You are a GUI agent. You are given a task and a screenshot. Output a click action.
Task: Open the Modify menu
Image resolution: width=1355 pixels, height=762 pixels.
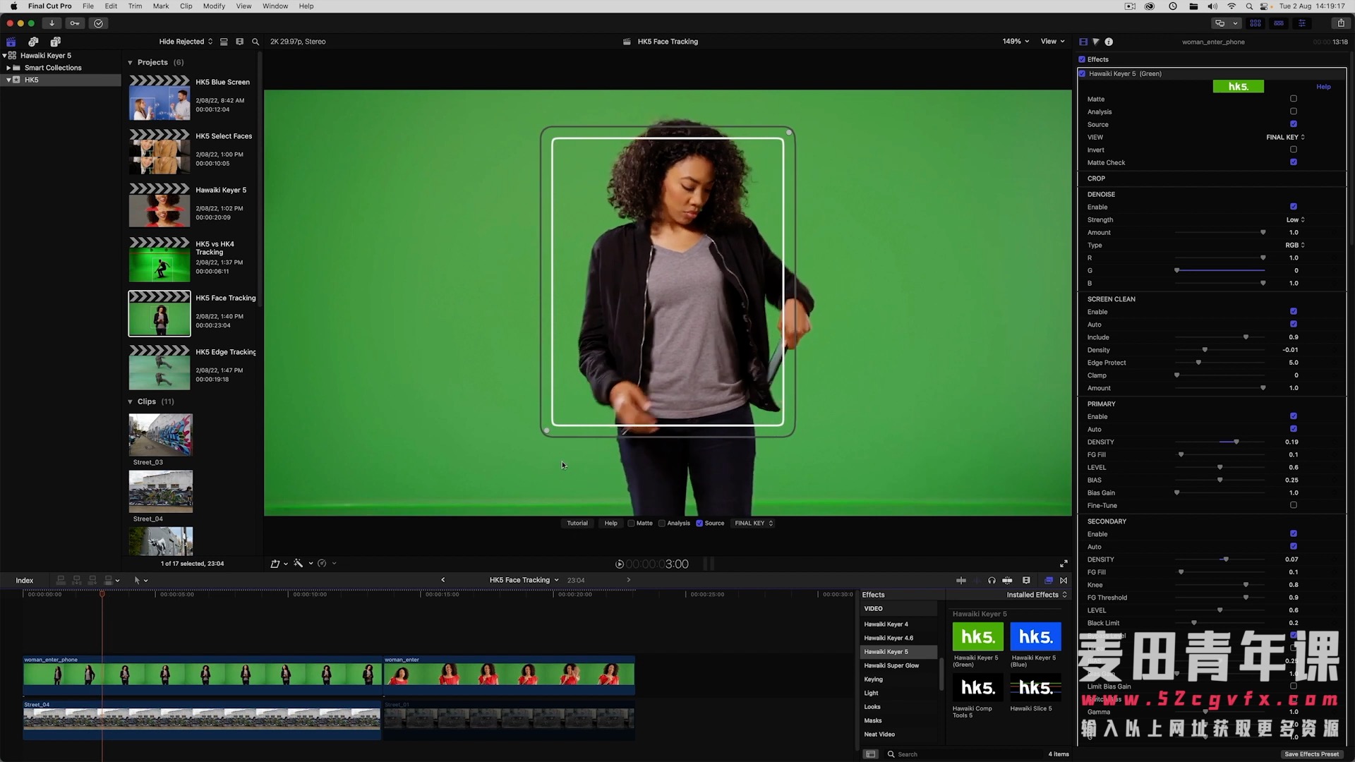click(214, 6)
